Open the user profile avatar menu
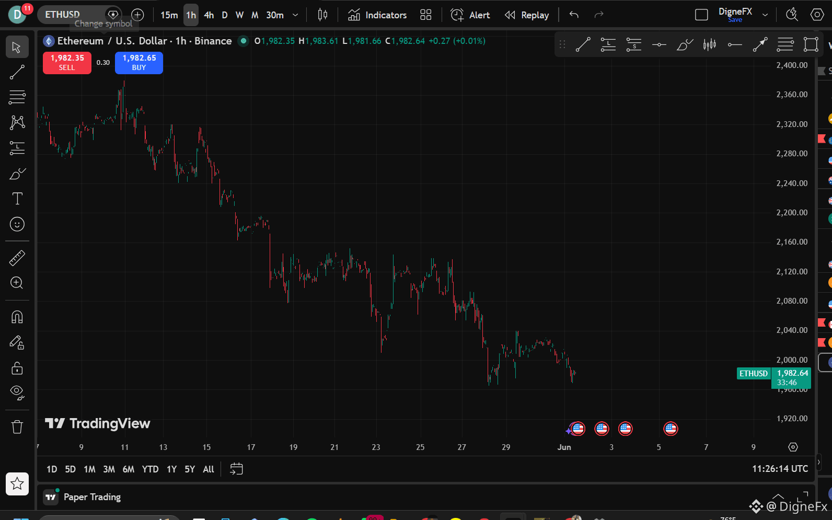This screenshot has height=520, width=832. pos(17,15)
